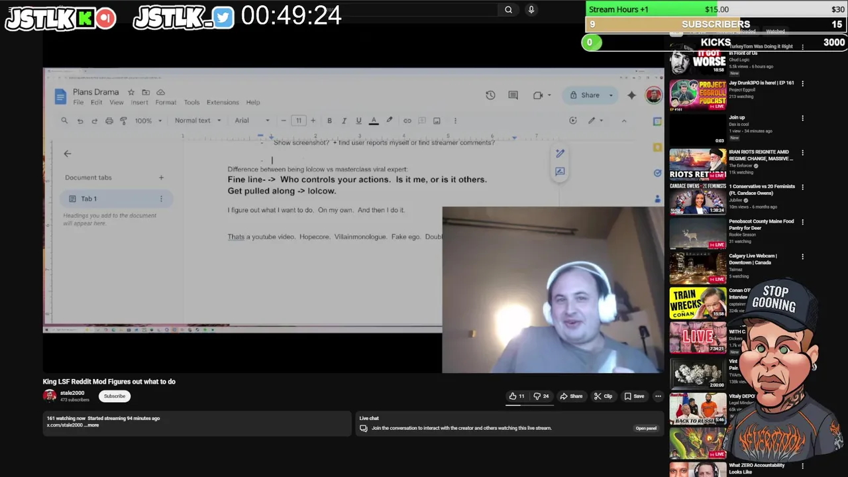Open the View menu in Docs
The image size is (848, 477).
(x=117, y=103)
